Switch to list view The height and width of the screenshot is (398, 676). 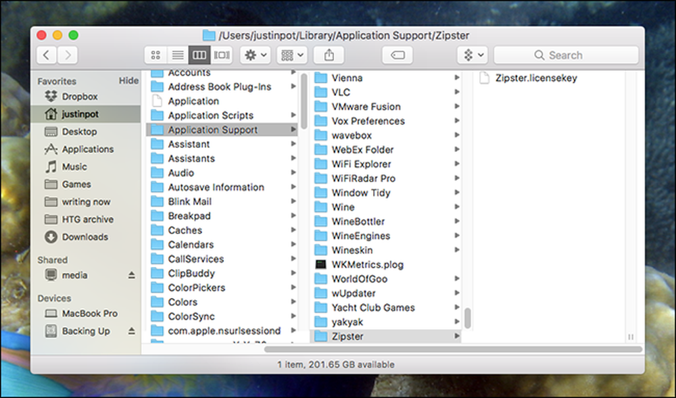178,55
